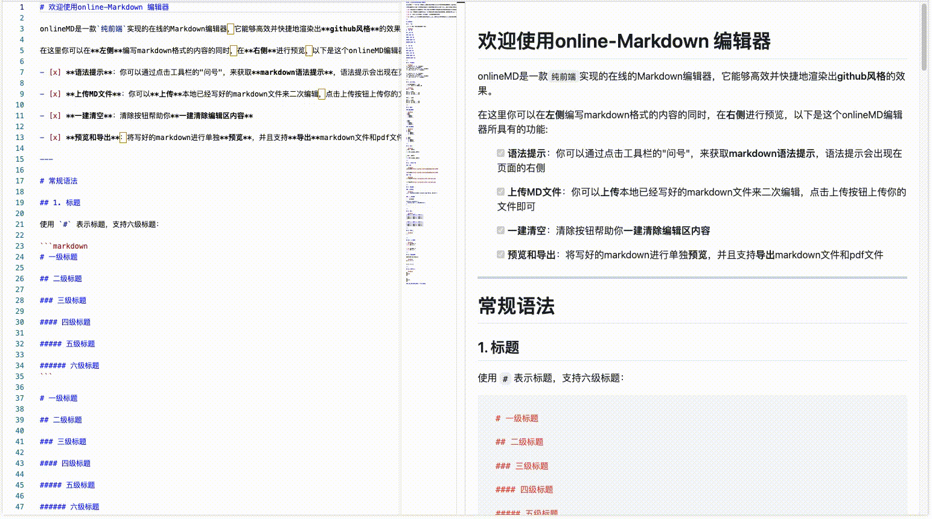This screenshot has height=519, width=932.
Task: Select line number 23 in the gutter
Action: tap(19, 246)
